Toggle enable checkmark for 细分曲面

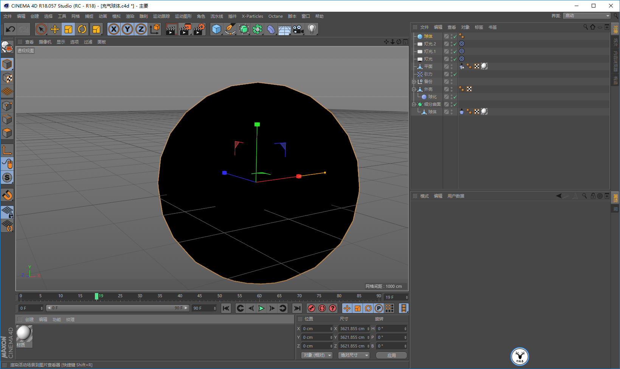(x=455, y=104)
